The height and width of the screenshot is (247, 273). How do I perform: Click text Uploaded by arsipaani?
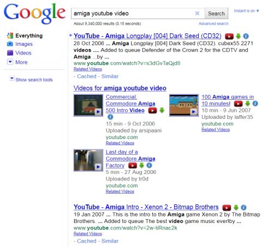[x=134, y=130]
